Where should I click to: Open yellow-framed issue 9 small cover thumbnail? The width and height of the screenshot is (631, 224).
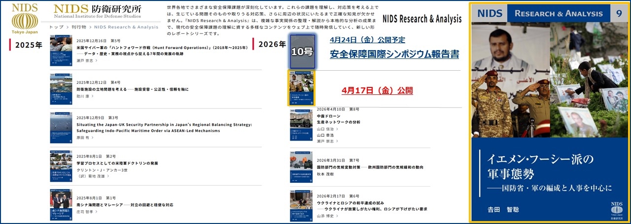click(x=302, y=88)
